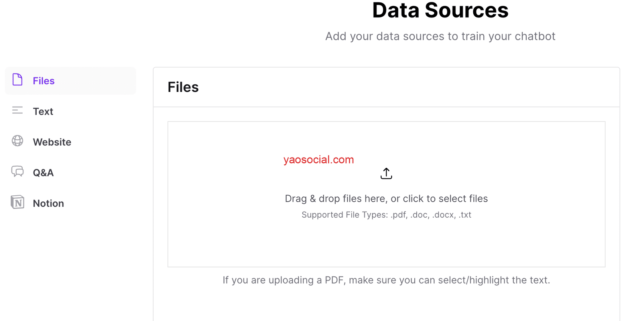Switch to the Text data source
The height and width of the screenshot is (321, 638).
[43, 111]
